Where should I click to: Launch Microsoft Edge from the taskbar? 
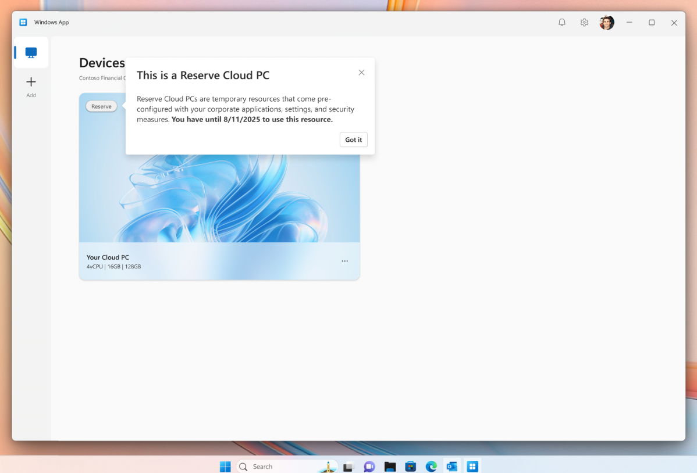tap(431, 466)
